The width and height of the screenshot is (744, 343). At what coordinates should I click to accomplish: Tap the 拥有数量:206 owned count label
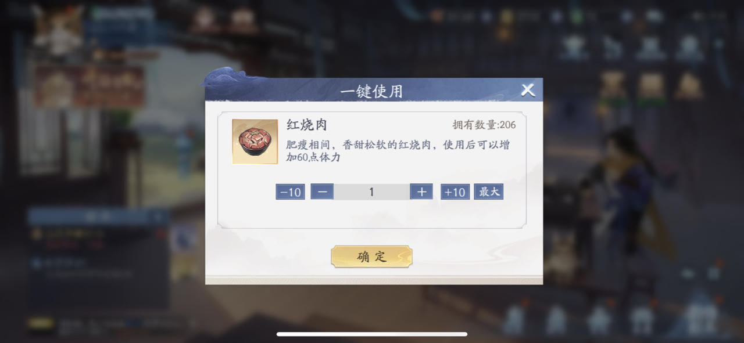point(484,125)
